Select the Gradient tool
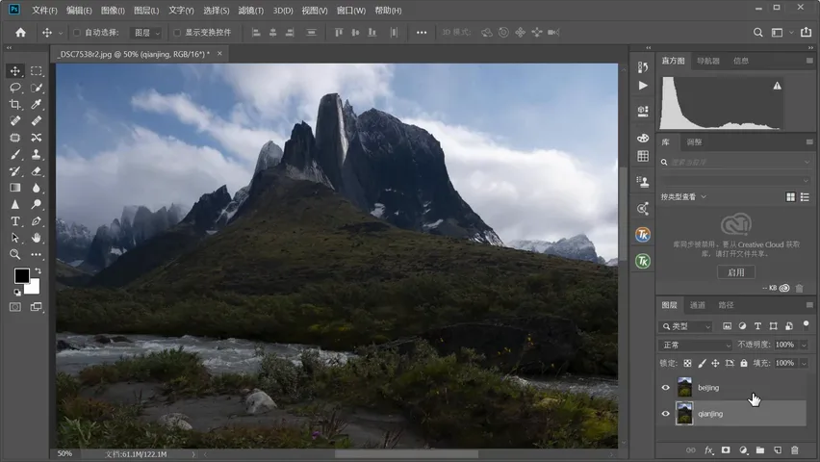This screenshot has width=820, height=462. coord(15,188)
